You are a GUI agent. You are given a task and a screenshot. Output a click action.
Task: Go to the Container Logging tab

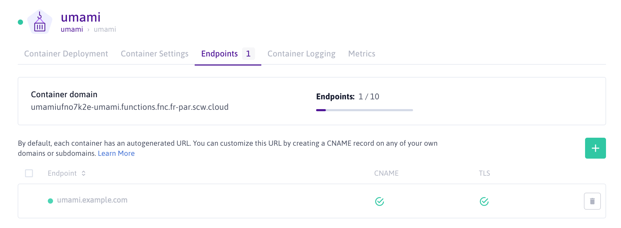tap(301, 54)
